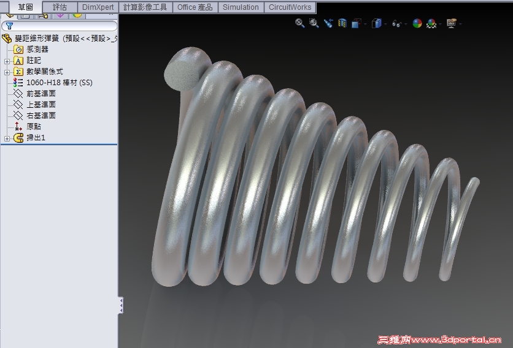Click the plane icon of 前基準面
This screenshot has height=348, width=513.
coord(18,94)
